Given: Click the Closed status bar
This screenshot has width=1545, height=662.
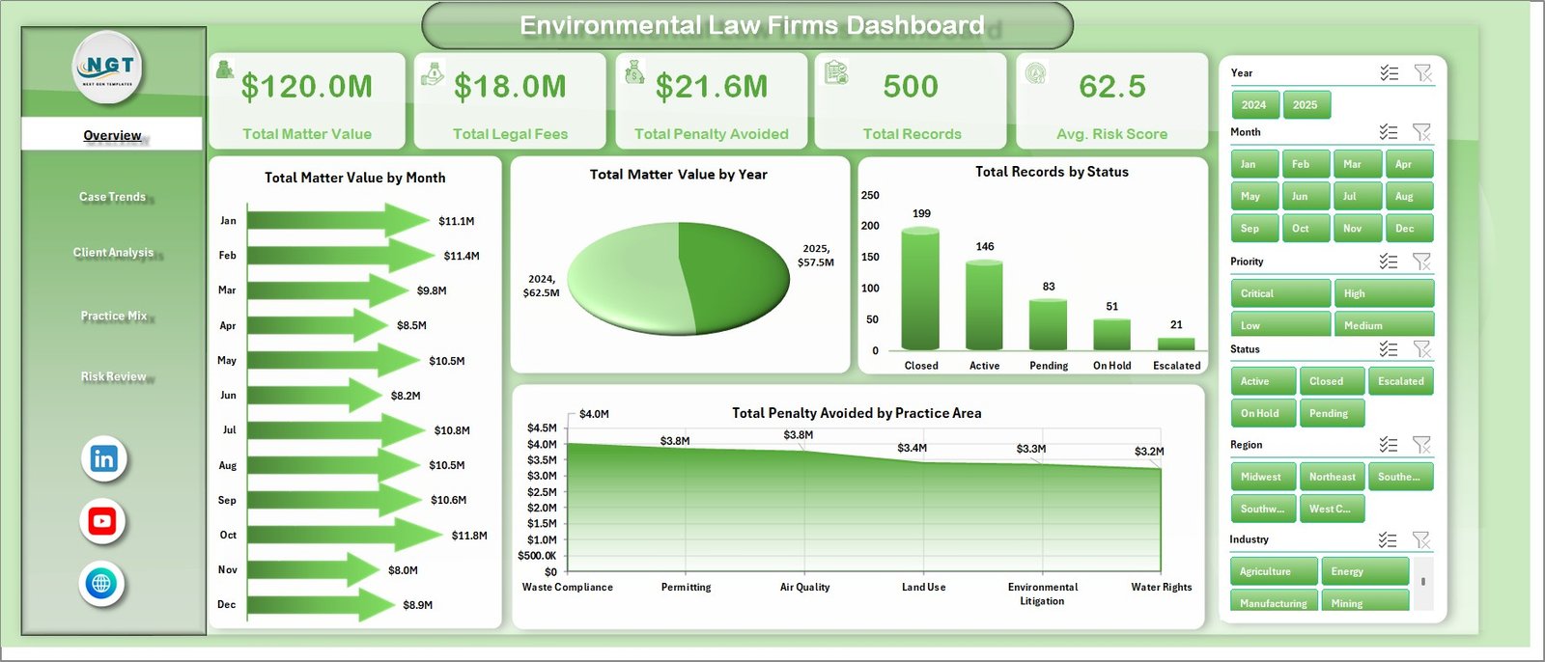Looking at the screenshot, I should pyautogui.click(x=920, y=289).
